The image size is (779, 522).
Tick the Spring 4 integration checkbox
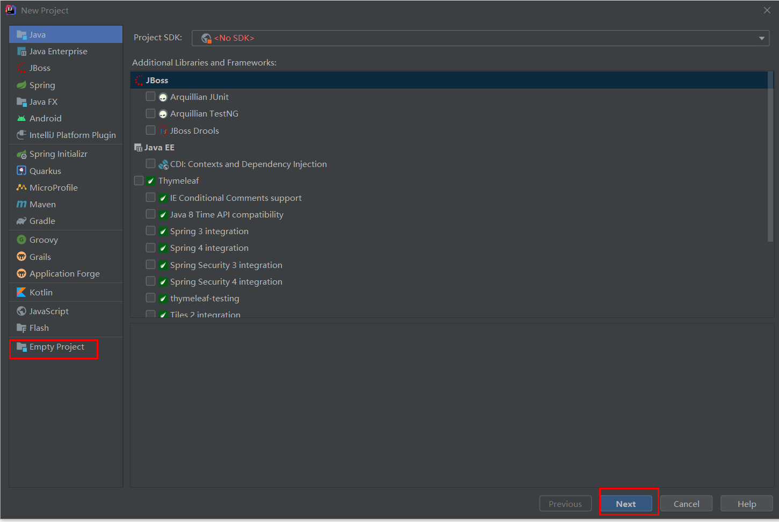(x=150, y=248)
